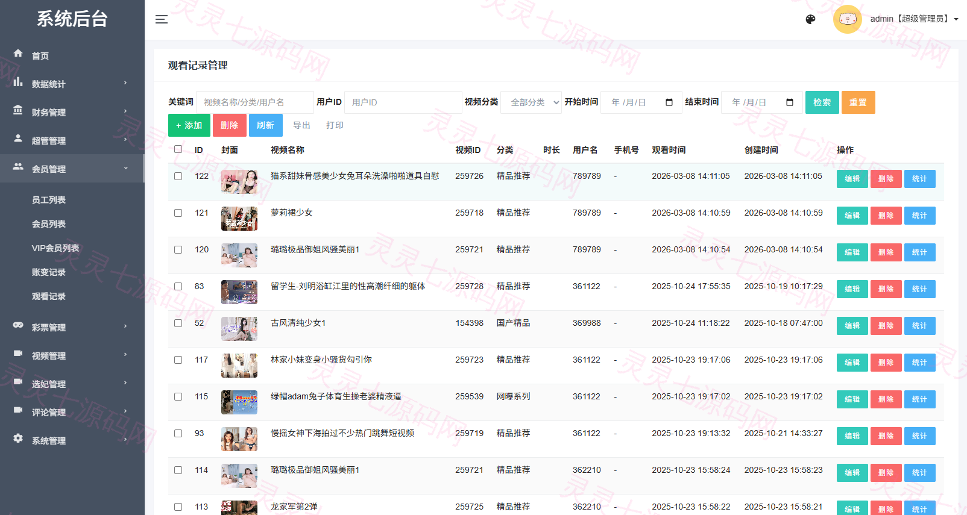Click the 系统管理 gear icon
The image size is (967, 515).
pos(18,438)
